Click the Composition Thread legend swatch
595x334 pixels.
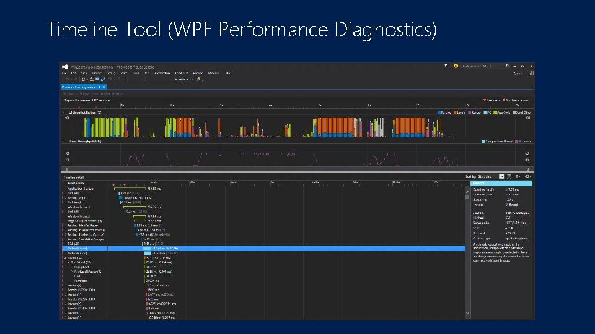point(483,141)
